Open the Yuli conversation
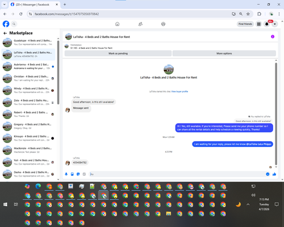The width and height of the screenshot is (284, 227). pyautogui.click(x=28, y=162)
